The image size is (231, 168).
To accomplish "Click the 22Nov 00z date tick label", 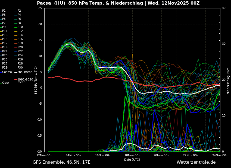I will tap(191, 156).
